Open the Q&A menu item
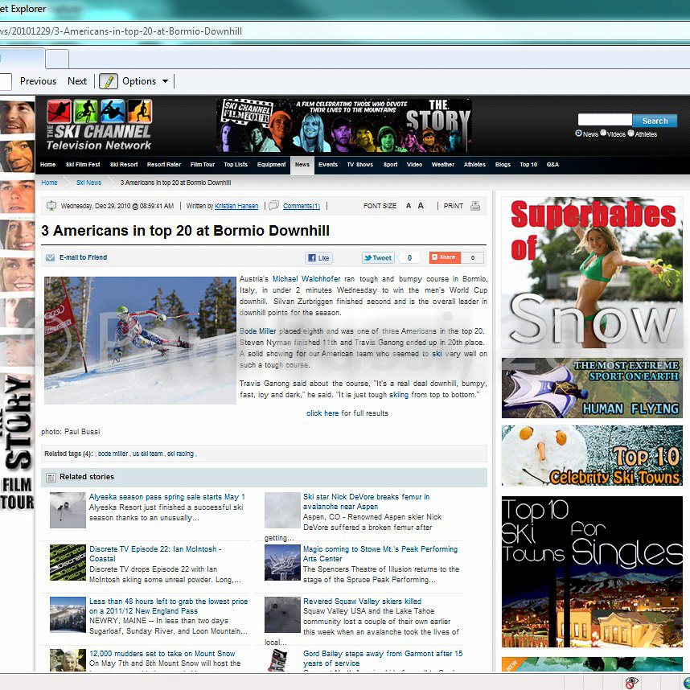The image size is (690, 690). [x=552, y=165]
